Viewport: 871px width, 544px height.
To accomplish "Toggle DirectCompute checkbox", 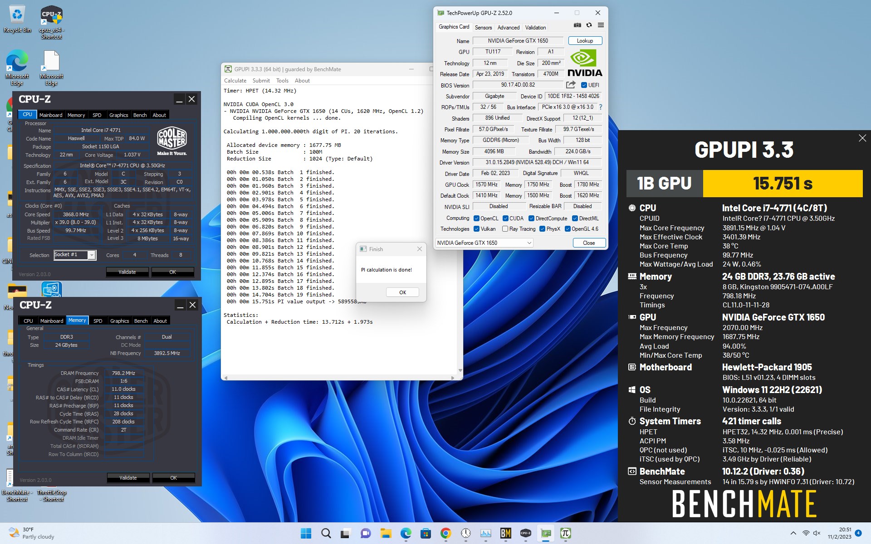I will click(x=531, y=219).
